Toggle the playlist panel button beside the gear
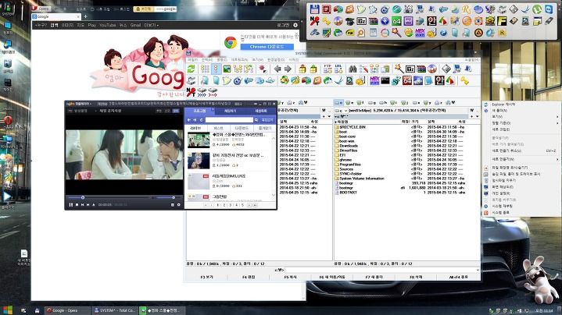 click(x=173, y=204)
